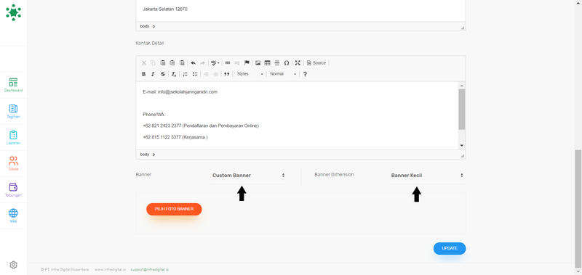Click the +62 815 1122 3377 line
582x275 pixels.
tap(175, 137)
